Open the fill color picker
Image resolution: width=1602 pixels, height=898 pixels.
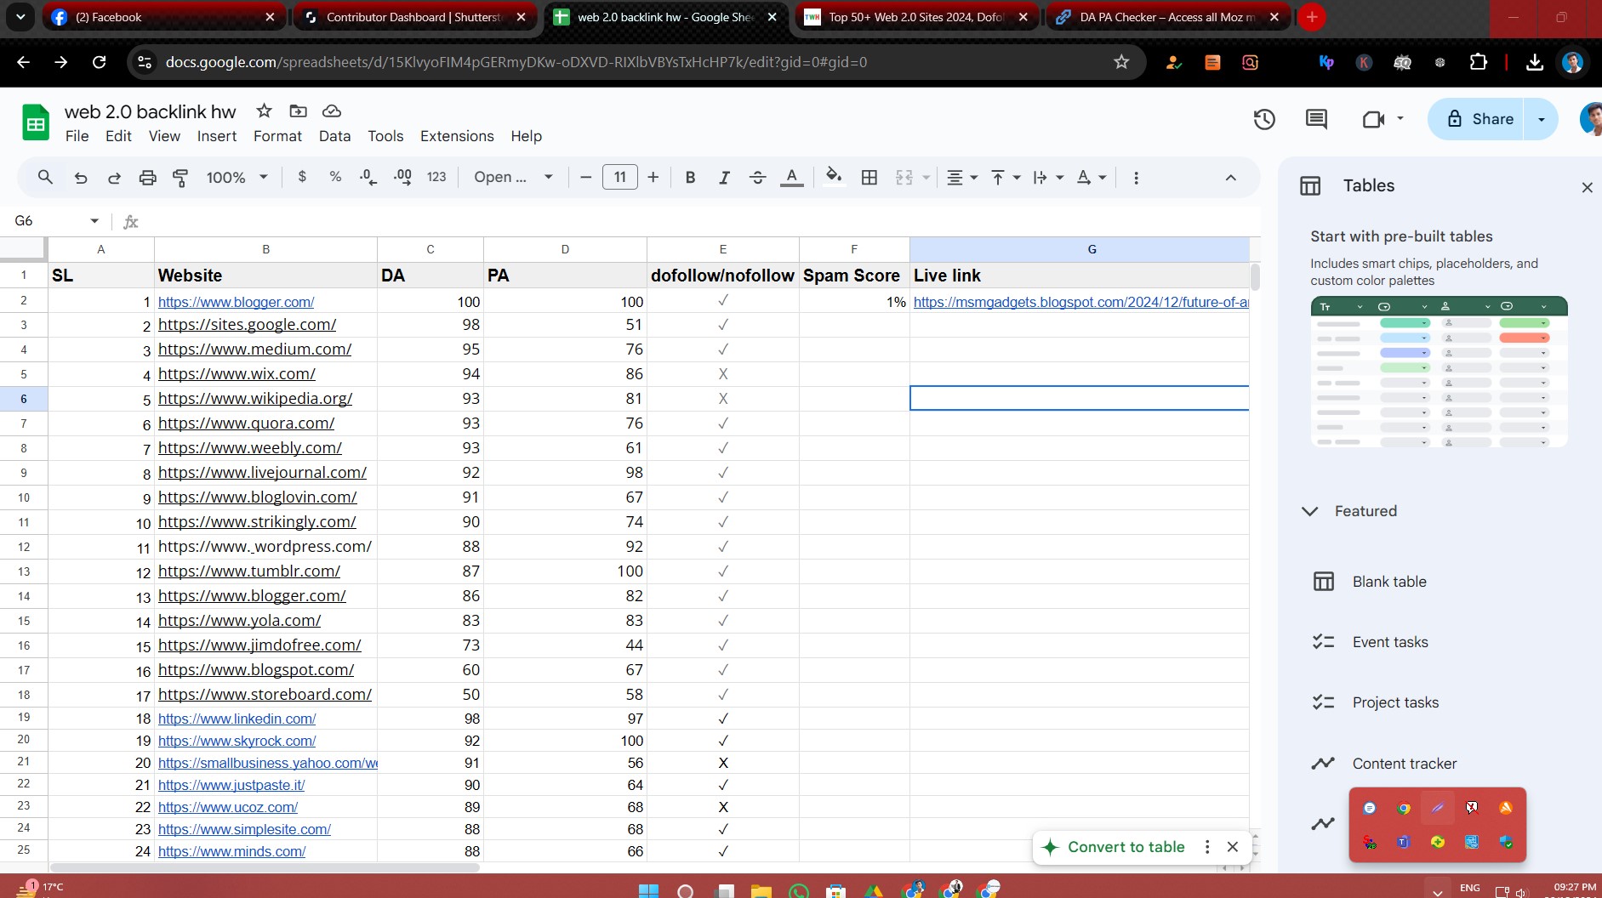834,177
